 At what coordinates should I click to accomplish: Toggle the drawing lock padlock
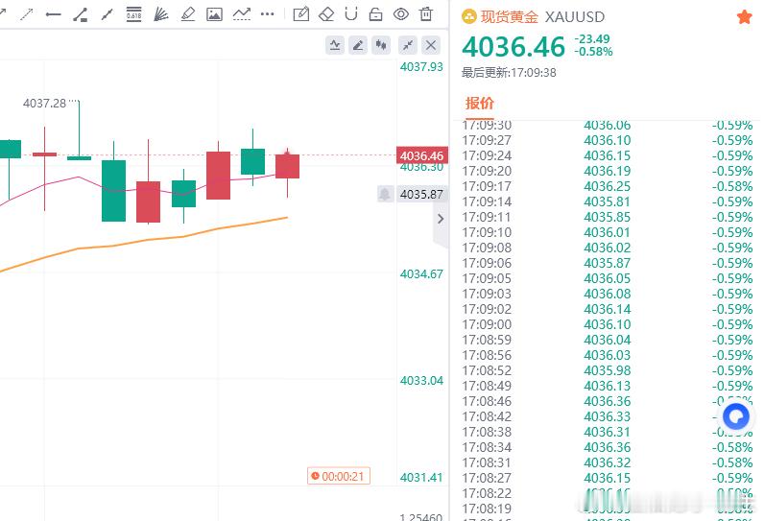pos(375,14)
